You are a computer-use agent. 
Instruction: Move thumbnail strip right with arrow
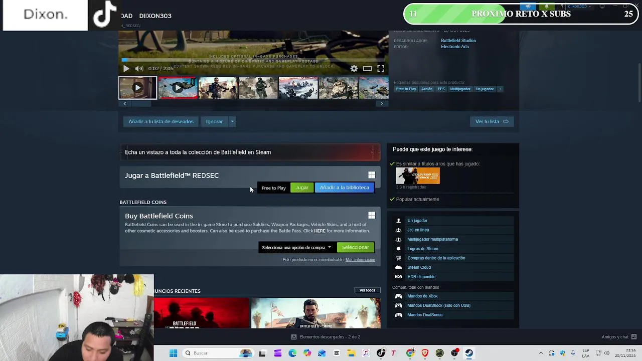click(x=382, y=104)
